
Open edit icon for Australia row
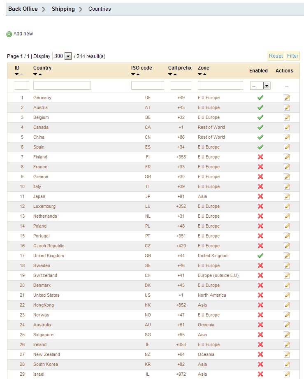click(x=287, y=325)
